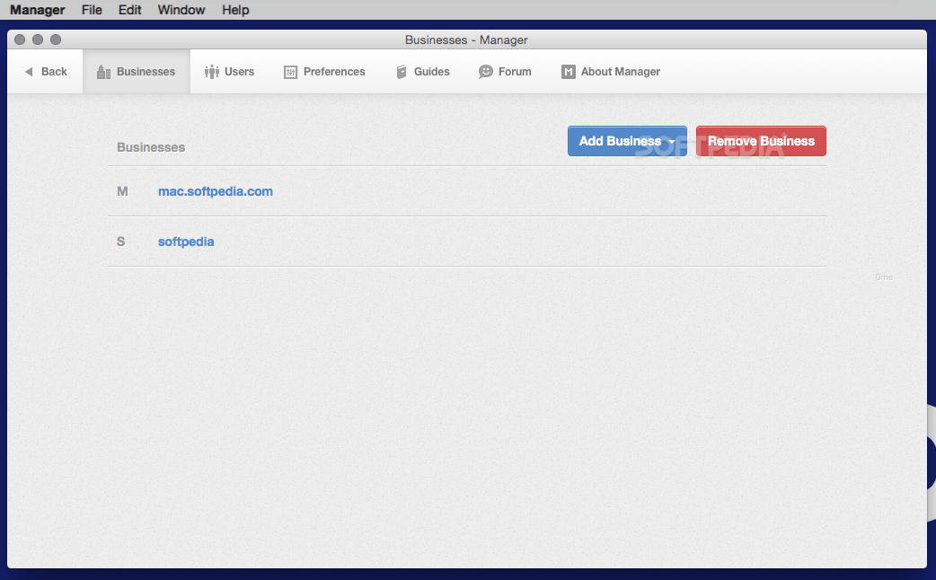This screenshot has height=580, width=936.
Task: Close the Businesses - Manager window
Action: 20,40
